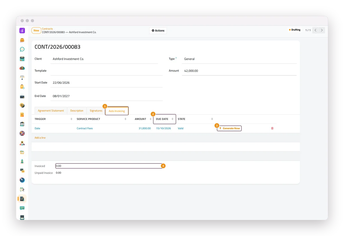Open the calendar app in the sidebar
This screenshot has width=344, height=236.
pyautogui.click(x=22, y=59)
